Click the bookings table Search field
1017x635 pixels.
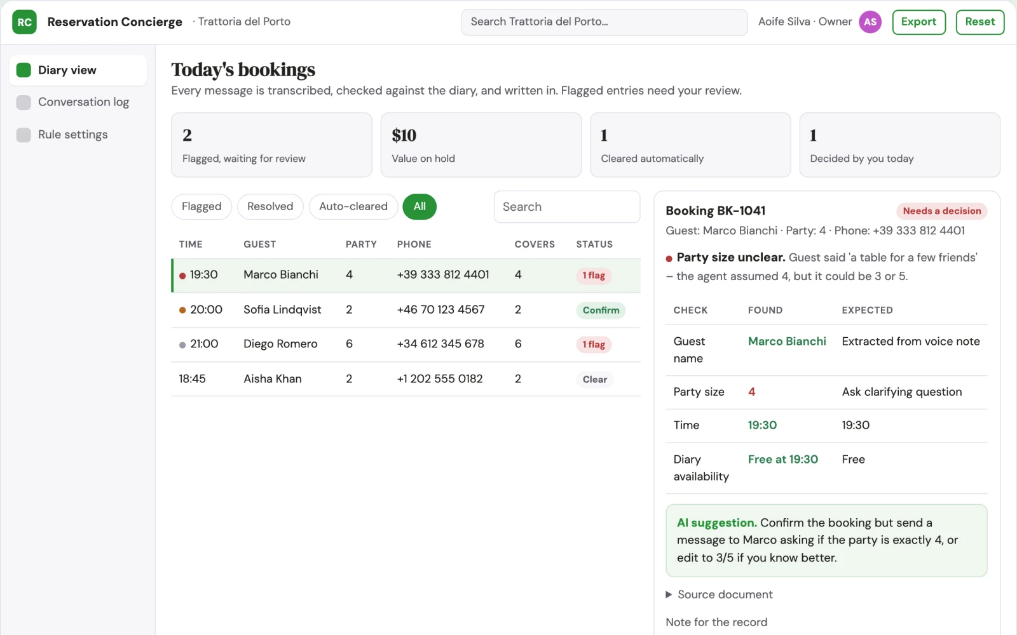tap(566, 207)
